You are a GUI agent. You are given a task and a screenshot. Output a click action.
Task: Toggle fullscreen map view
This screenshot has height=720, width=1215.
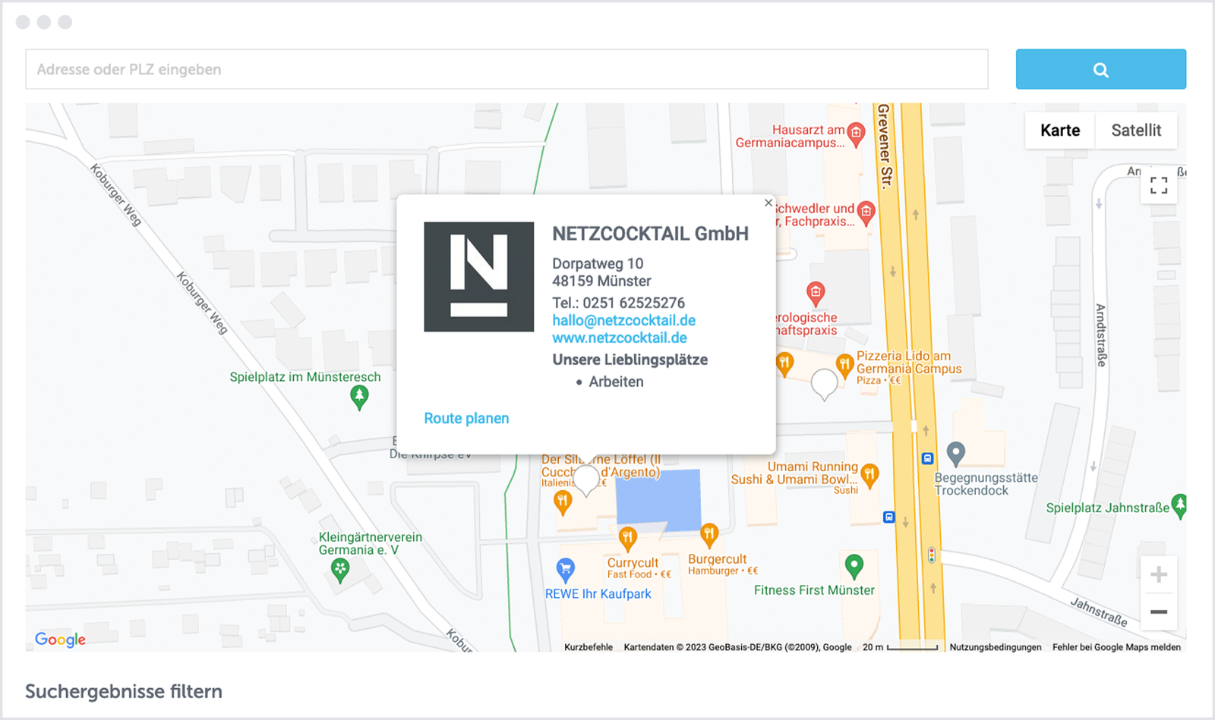tap(1158, 185)
